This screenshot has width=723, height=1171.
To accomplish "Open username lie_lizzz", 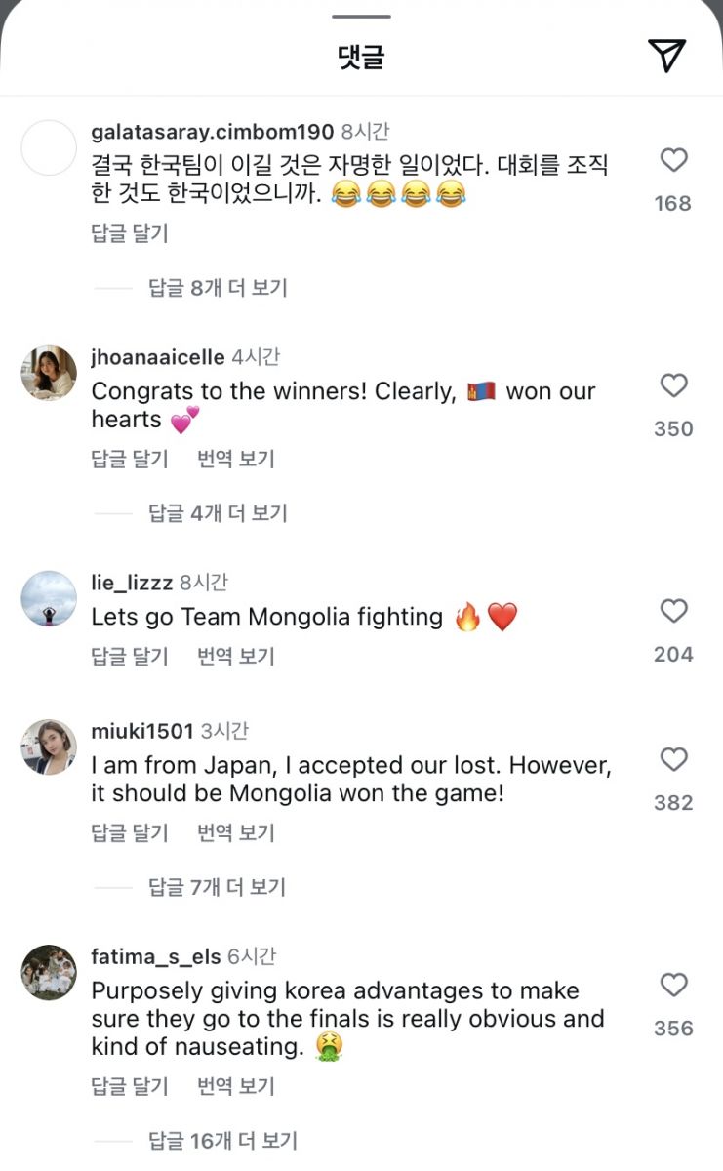I will tap(132, 583).
